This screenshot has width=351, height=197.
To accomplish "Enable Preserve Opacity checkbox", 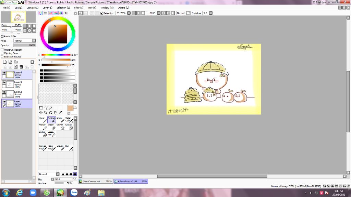I will click(x=2, y=50).
